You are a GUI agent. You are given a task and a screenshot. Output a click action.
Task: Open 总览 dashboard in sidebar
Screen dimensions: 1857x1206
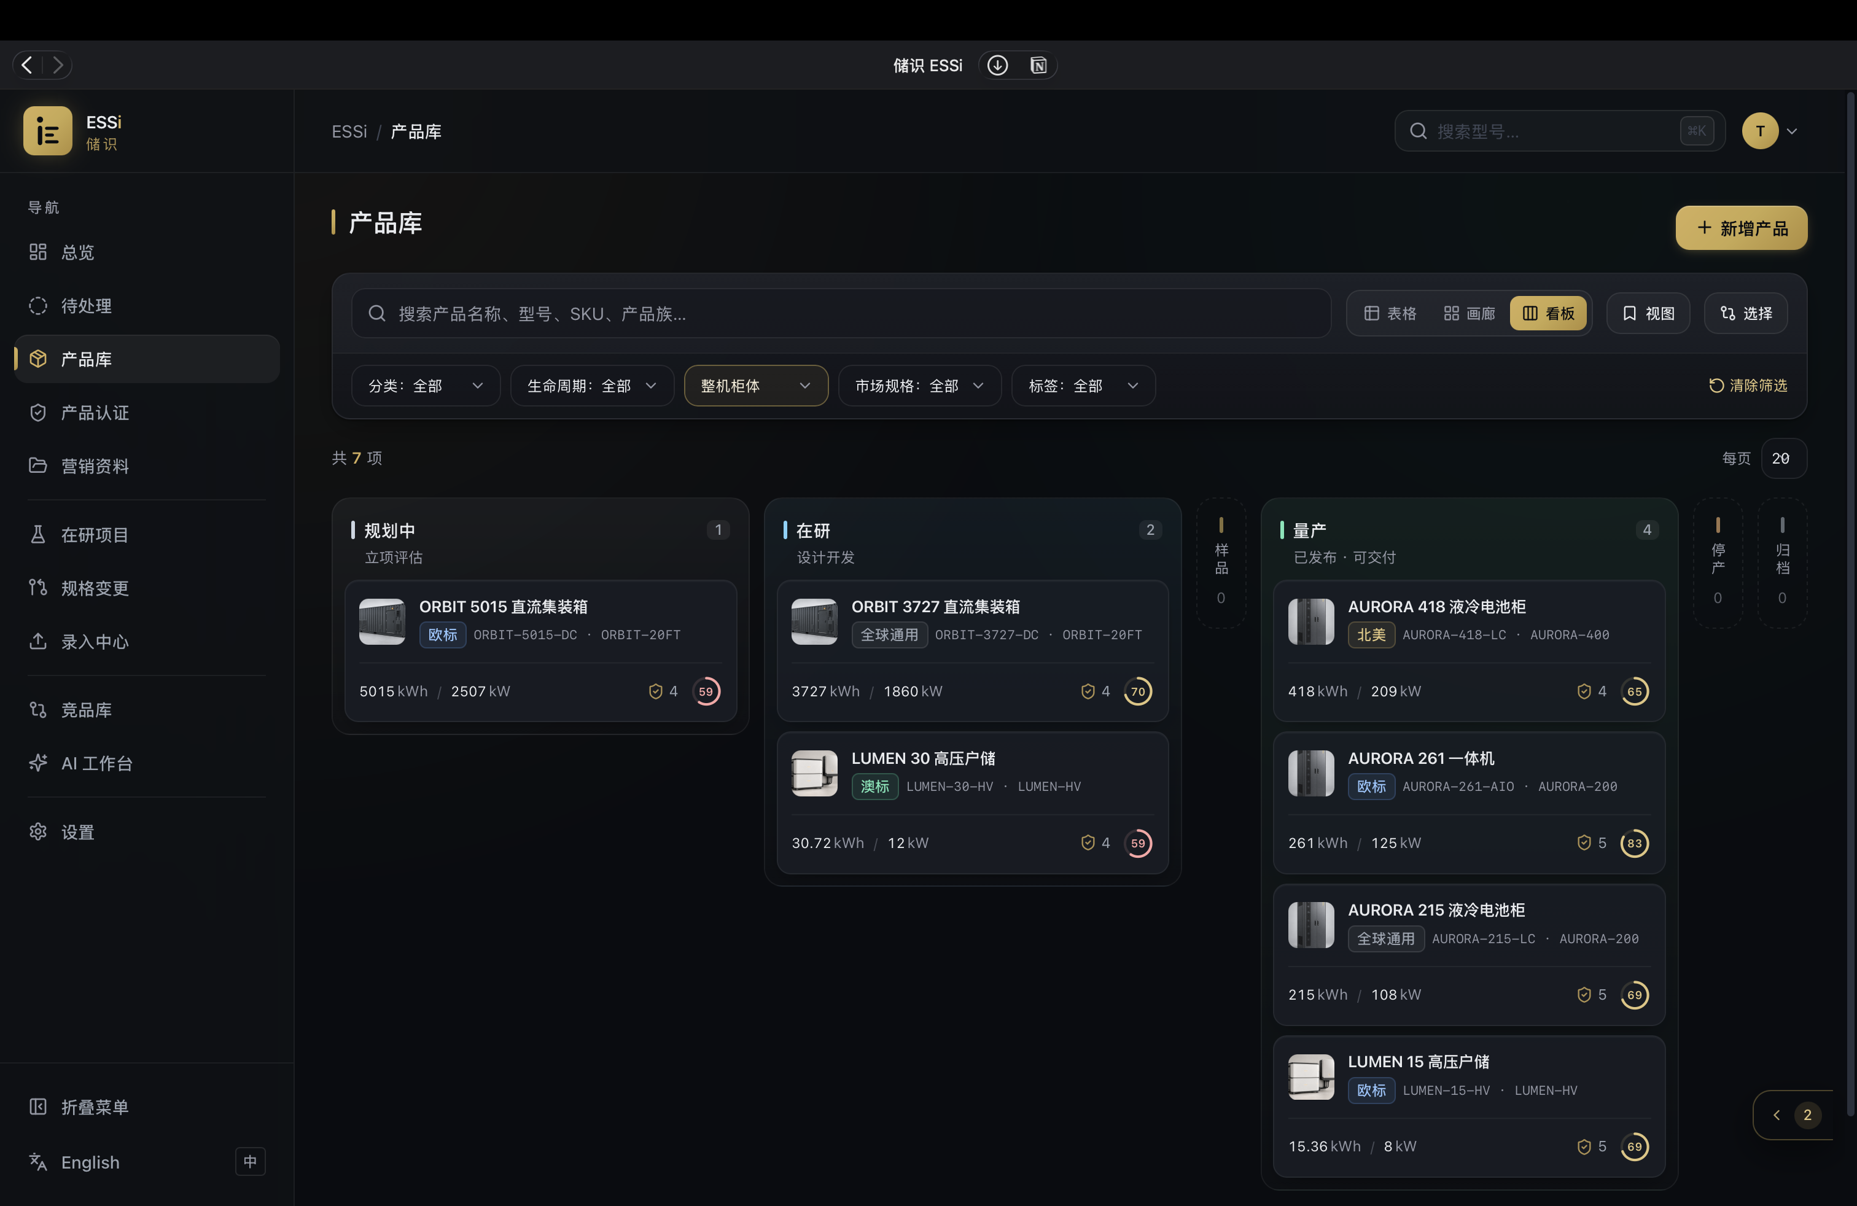pyautogui.click(x=147, y=252)
